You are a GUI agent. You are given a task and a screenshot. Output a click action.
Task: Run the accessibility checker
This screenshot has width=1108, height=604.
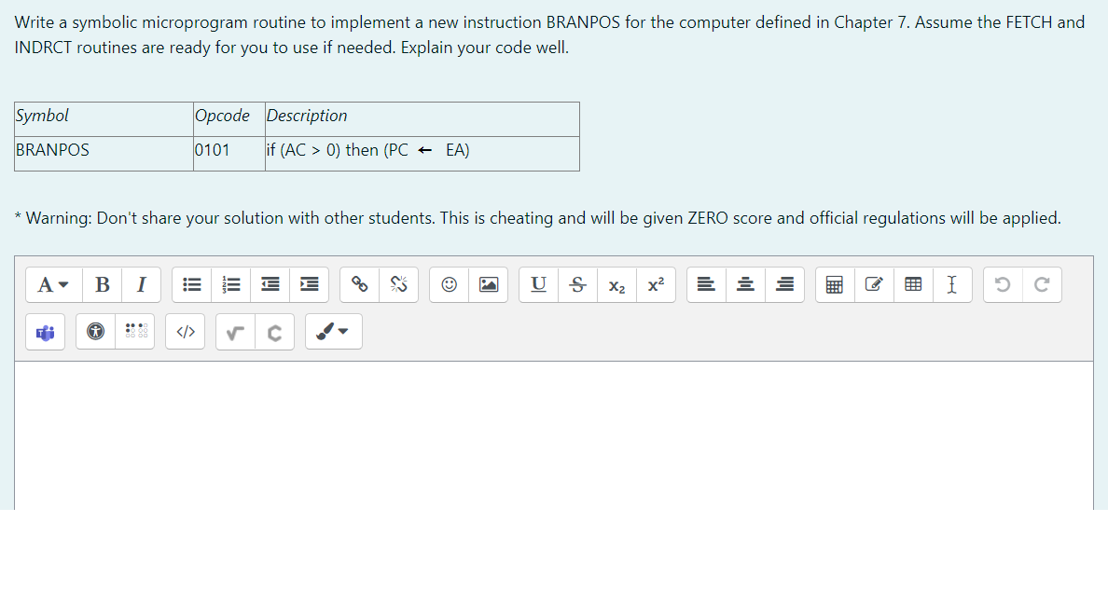[x=95, y=331]
